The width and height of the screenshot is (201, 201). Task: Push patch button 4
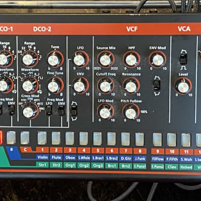click(x=83, y=139)
